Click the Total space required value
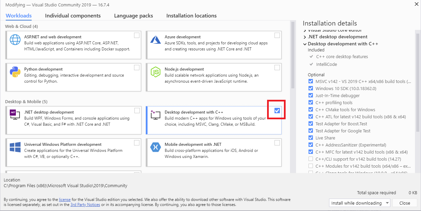The width and height of the screenshot is (421, 211). point(413,193)
